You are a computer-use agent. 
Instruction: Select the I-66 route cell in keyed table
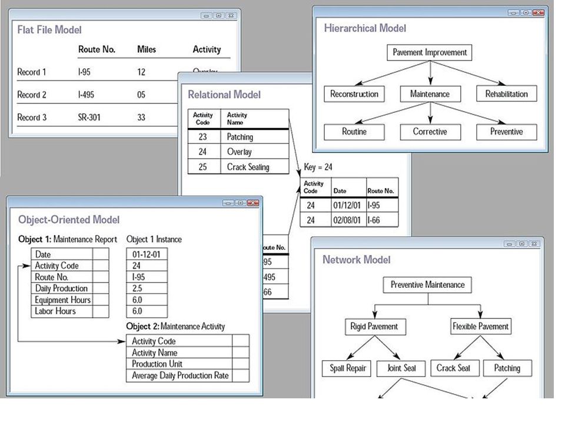pos(382,220)
